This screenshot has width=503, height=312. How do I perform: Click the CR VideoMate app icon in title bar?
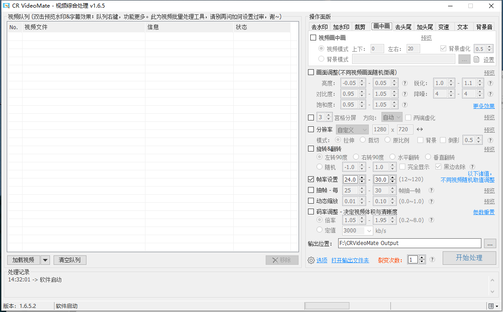coord(6,5)
